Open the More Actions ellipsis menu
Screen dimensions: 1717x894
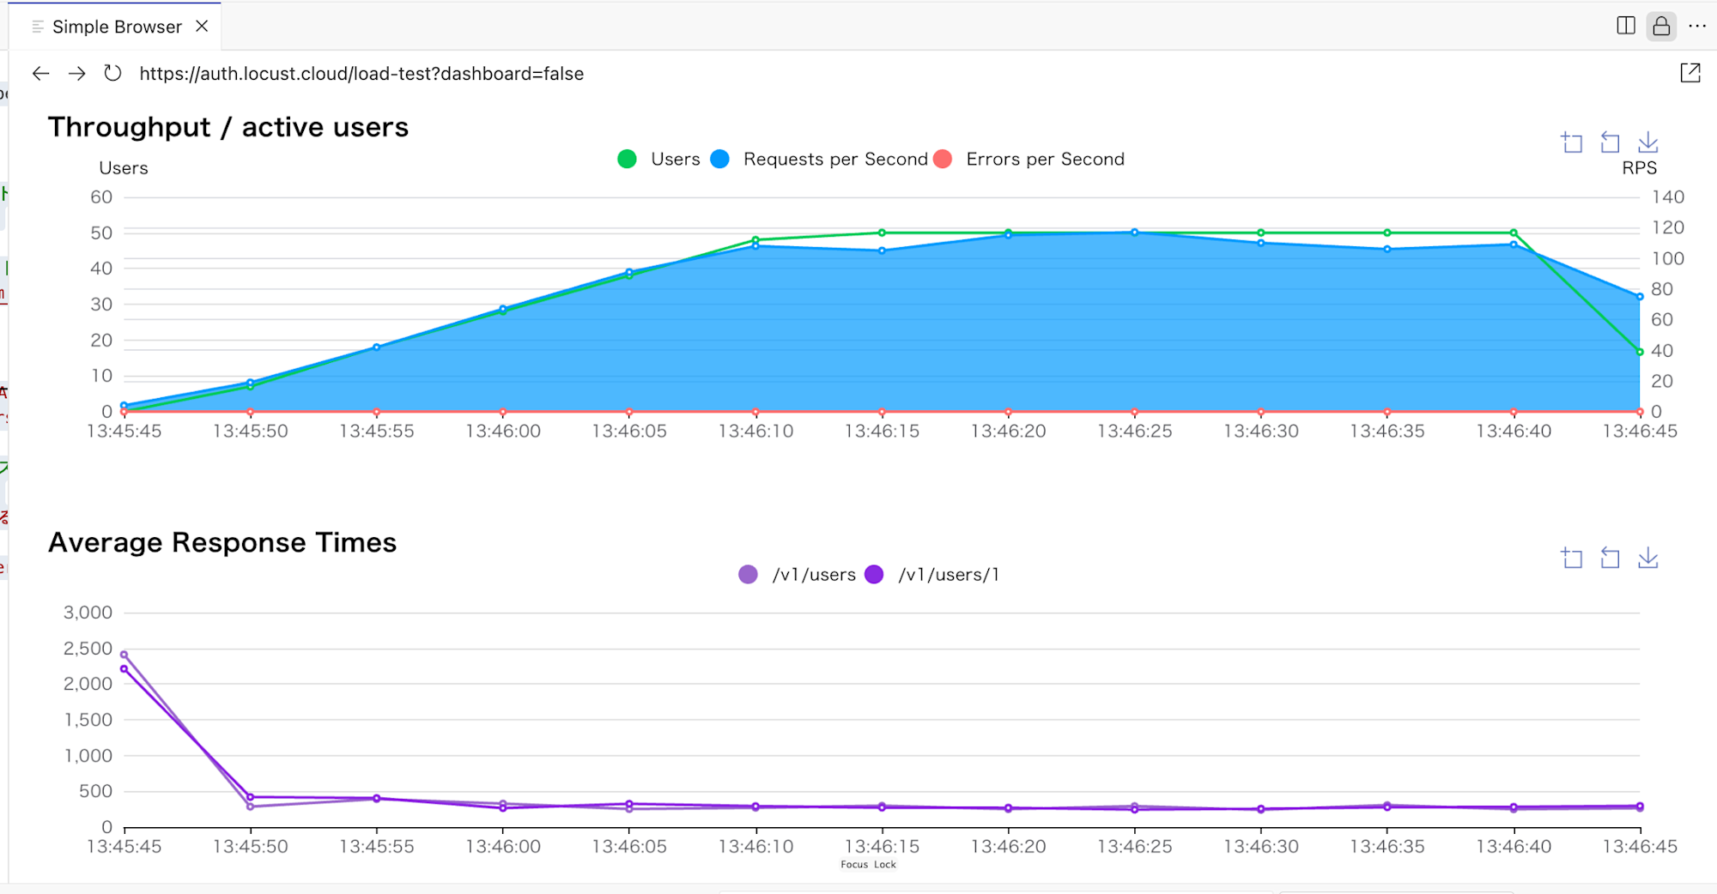pyautogui.click(x=1697, y=26)
